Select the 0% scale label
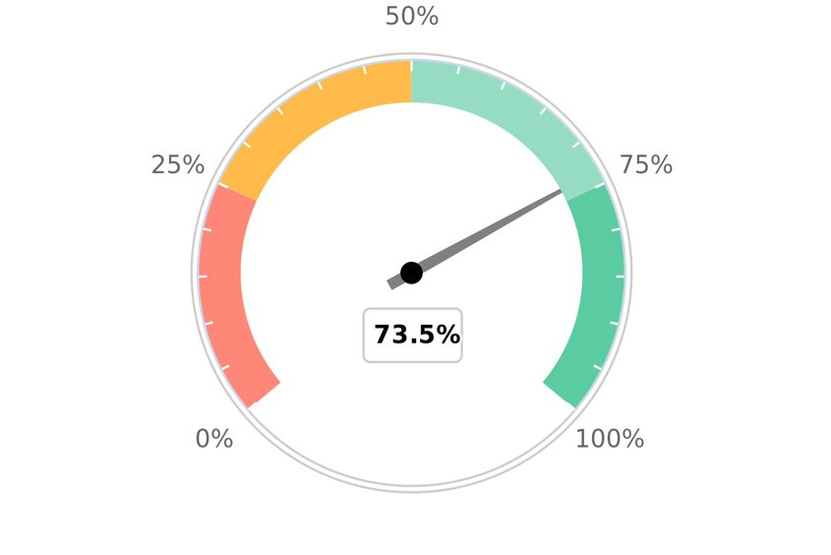 click(x=214, y=439)
